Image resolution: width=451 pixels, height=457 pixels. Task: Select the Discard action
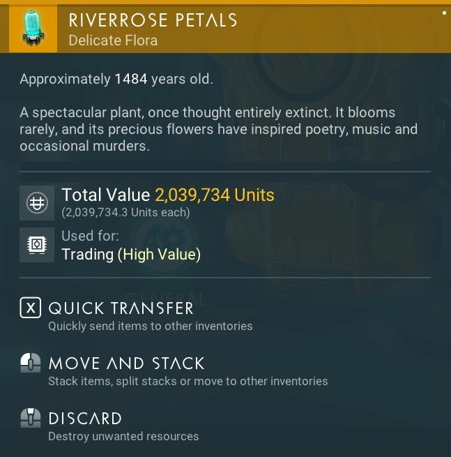[x=85, y=419]
